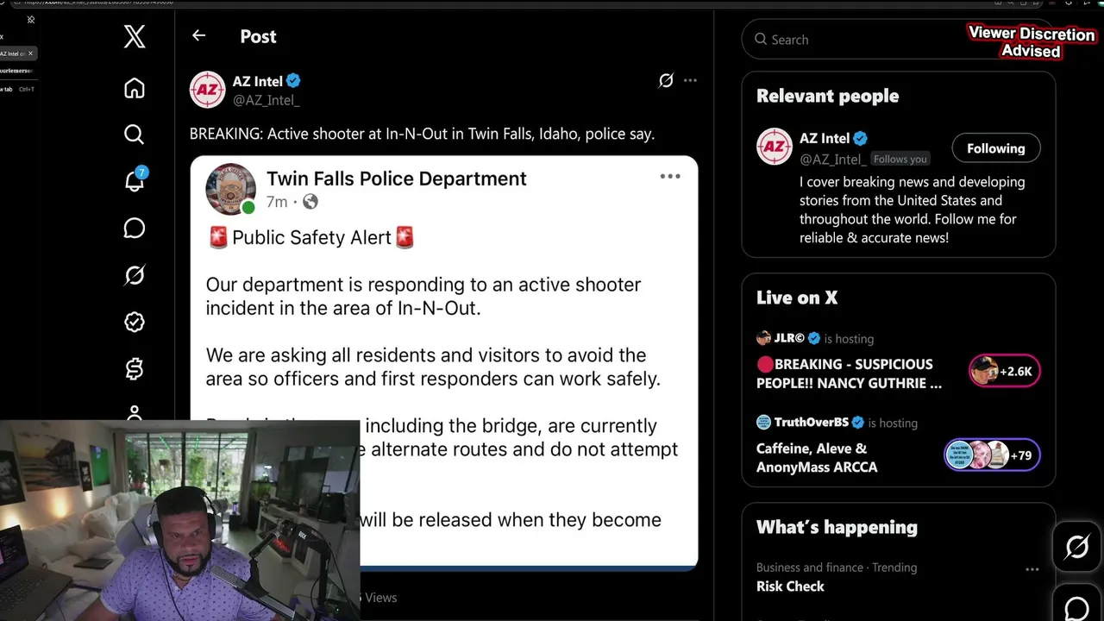Open the more options menu on AZ Intel's post
Image resolution: width=1104 pixels, height=621 pixels.
click(690, 80)
